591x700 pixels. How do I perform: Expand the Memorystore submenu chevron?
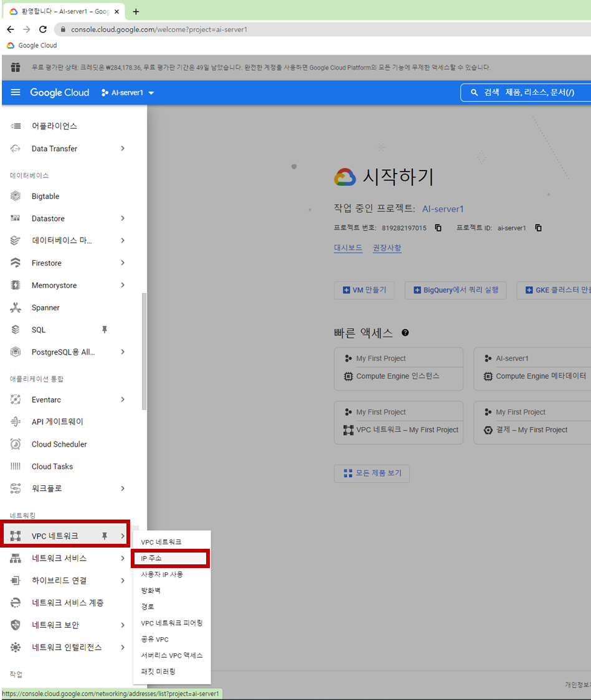coord(123,285)
